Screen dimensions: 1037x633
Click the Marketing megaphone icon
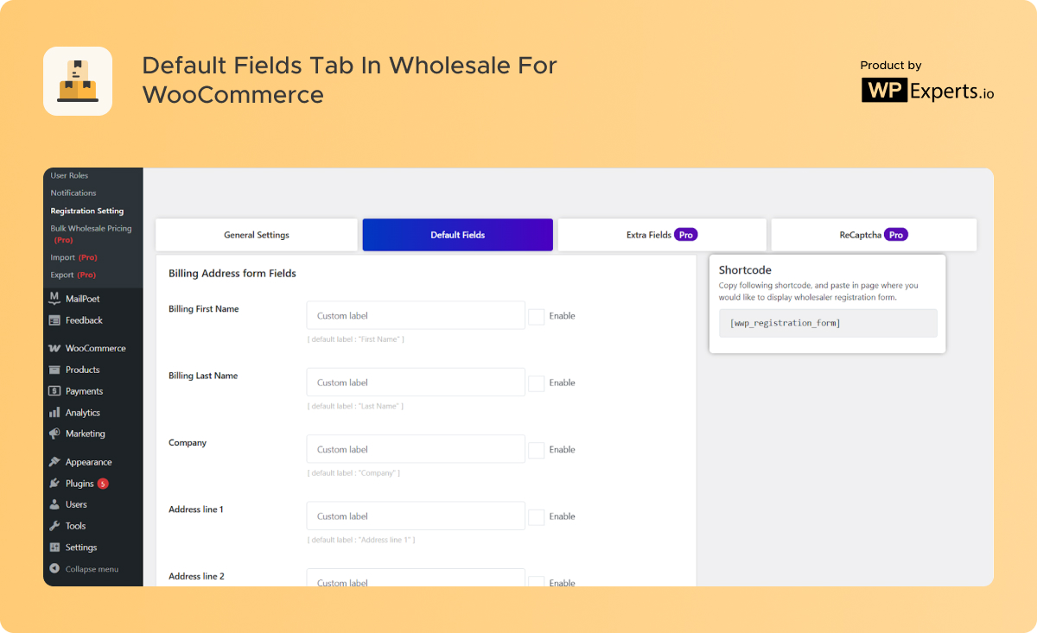click(54, 434)
